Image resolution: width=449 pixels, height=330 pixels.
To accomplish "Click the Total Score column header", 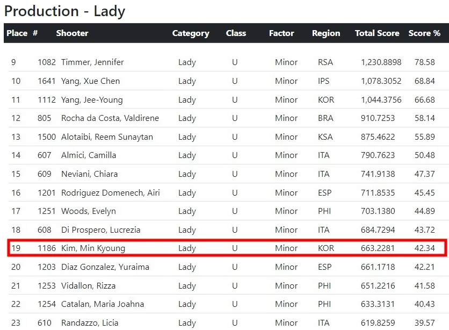I will click(x=376, y=33).
